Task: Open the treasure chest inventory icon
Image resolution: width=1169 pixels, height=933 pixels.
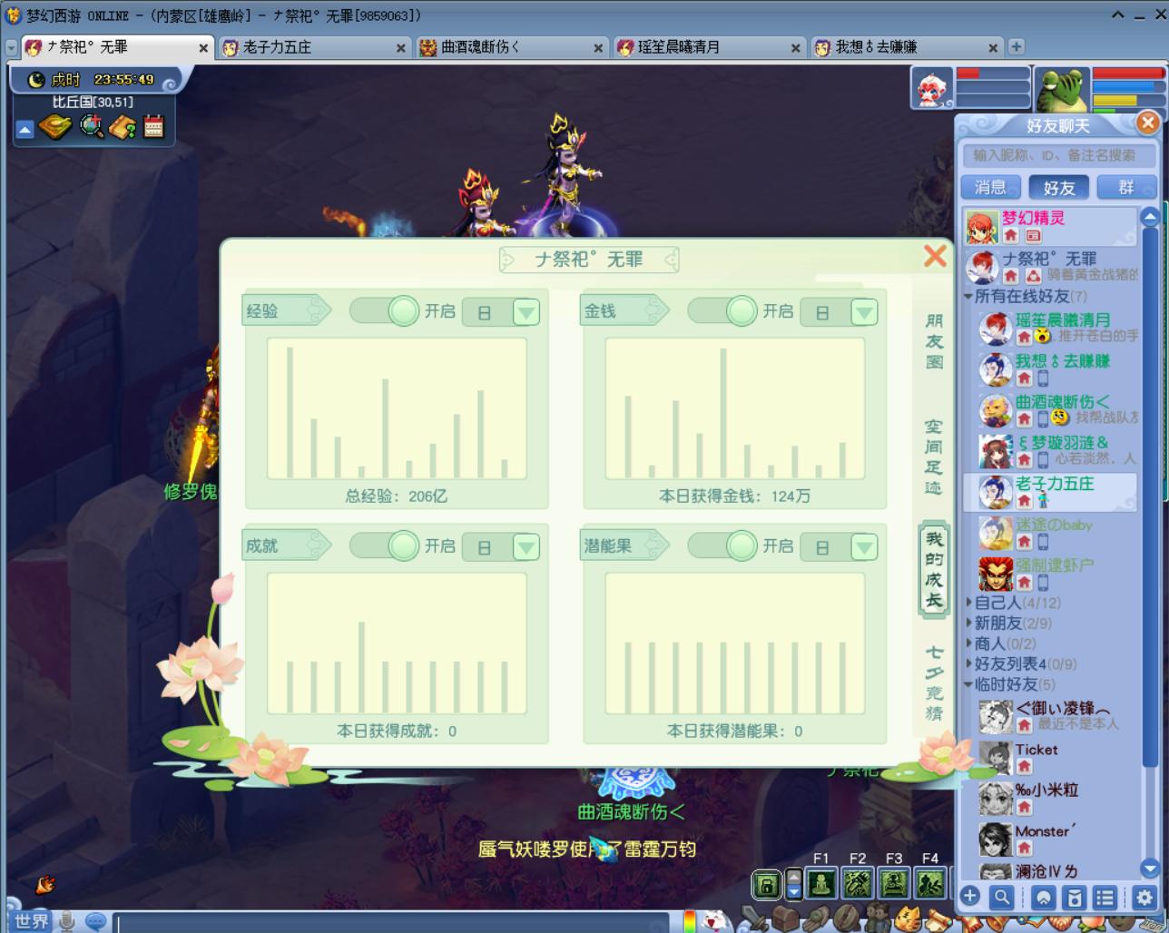Action: [x=786, y=919]
